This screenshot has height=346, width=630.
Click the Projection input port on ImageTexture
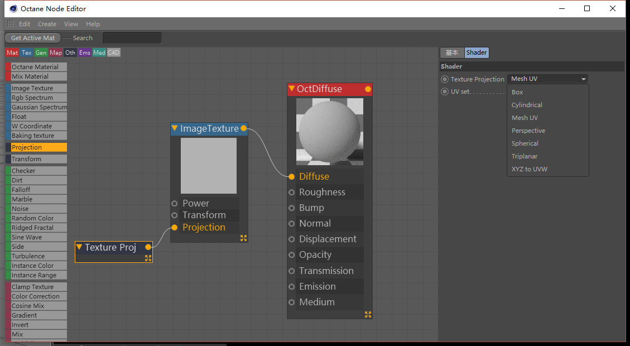pyautogui.click(x=174, y=228)
